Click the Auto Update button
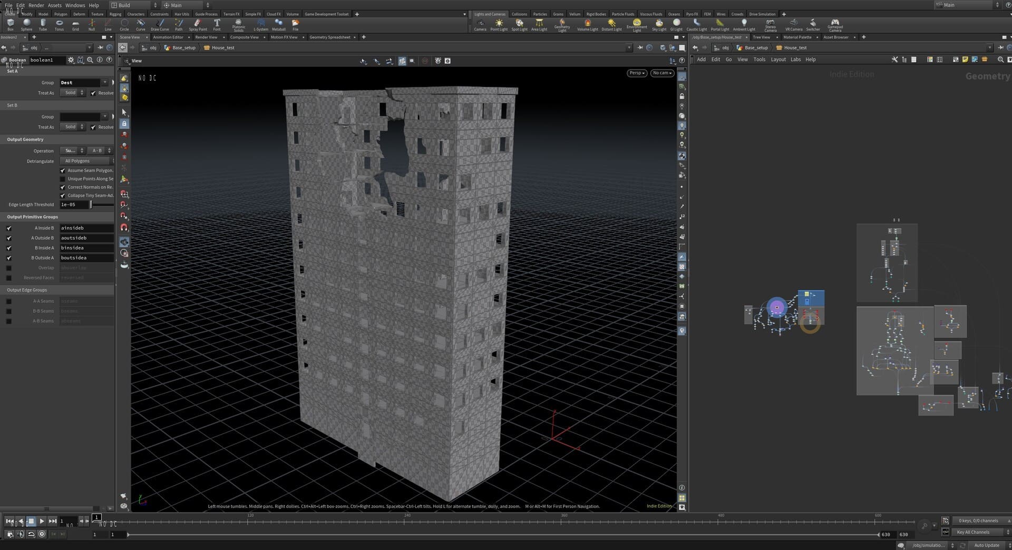 point(986,545)
